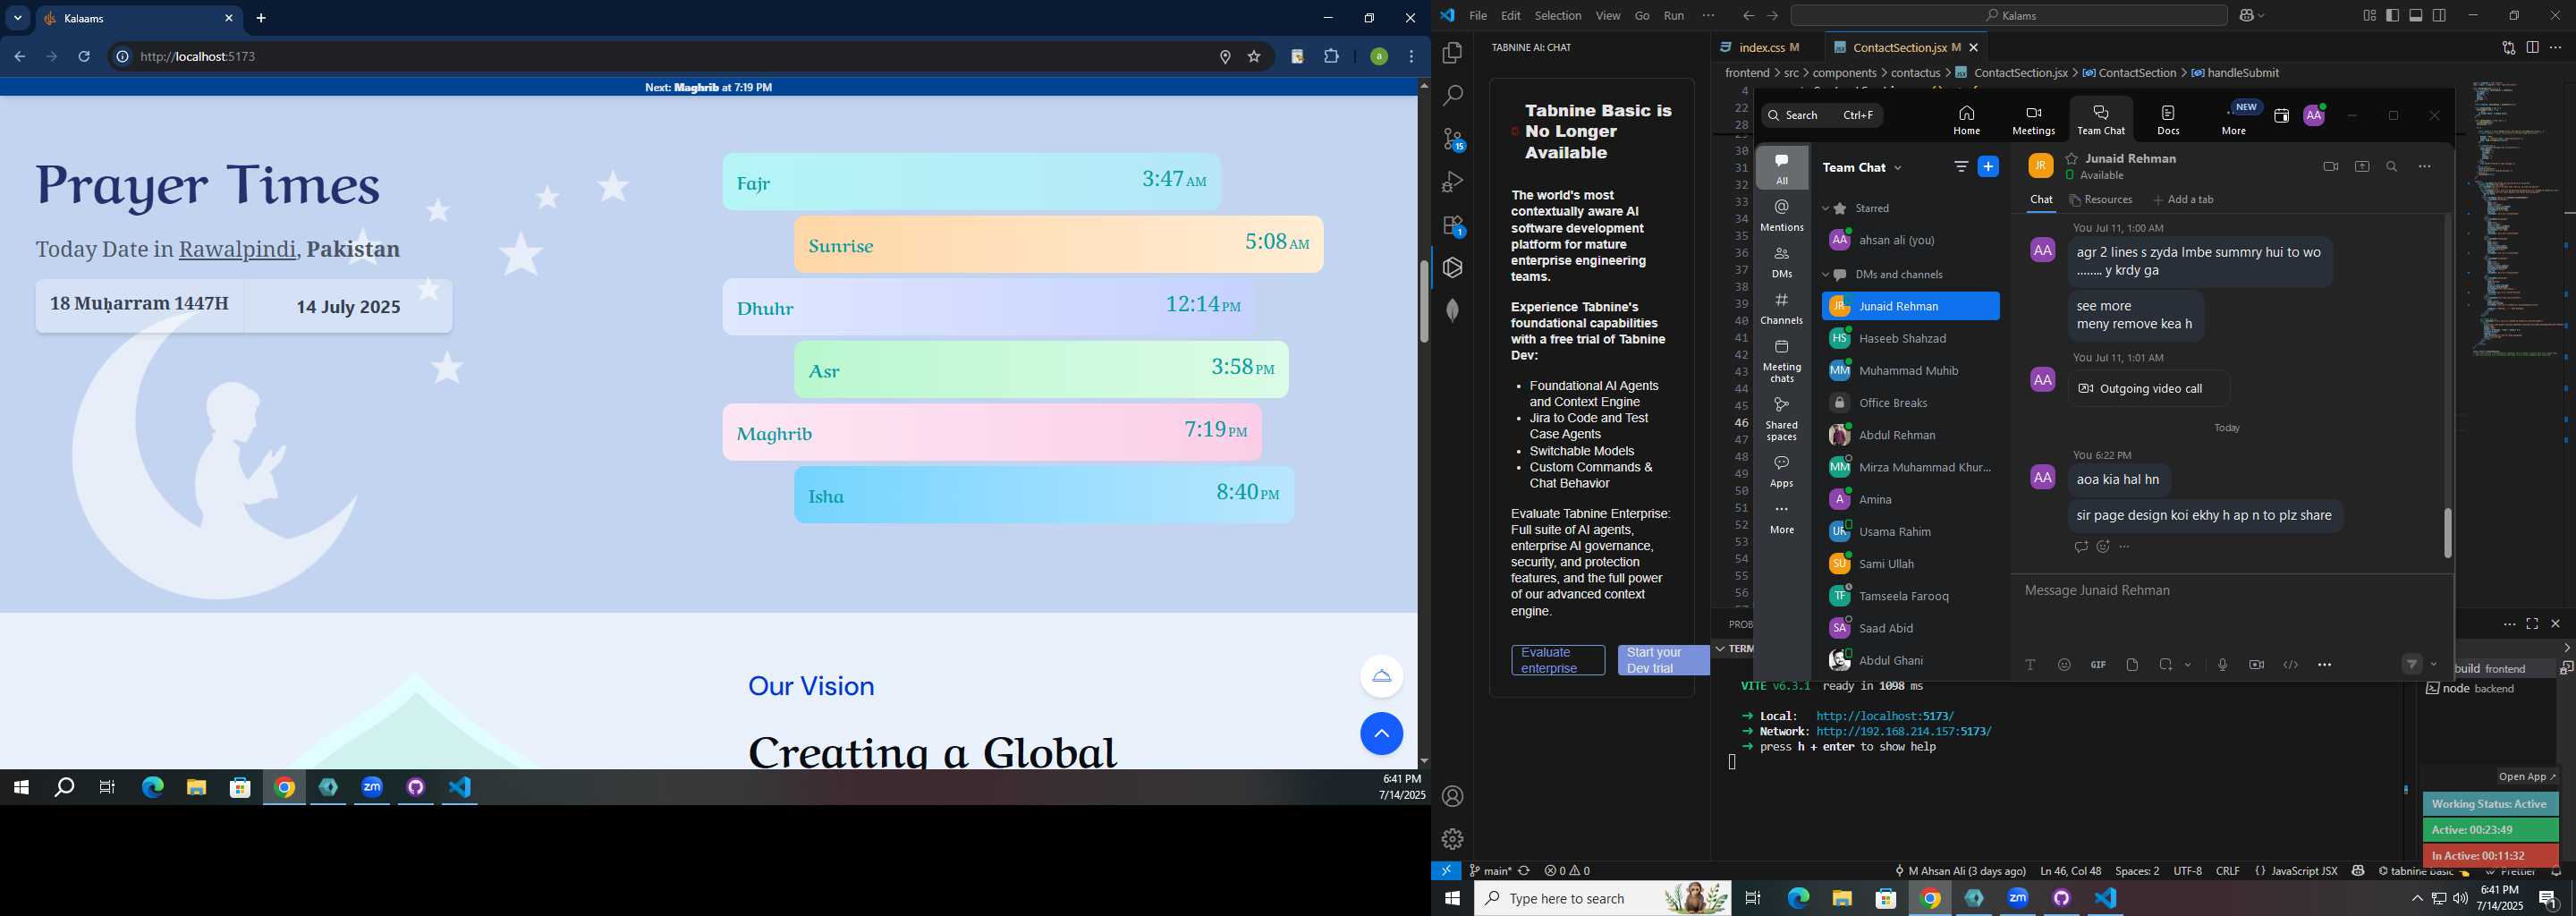2576x916 pixels.
Task: Open Source Control view with 15 badge
Action: click(1453, 140)
